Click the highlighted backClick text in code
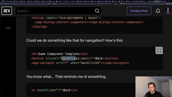Screen dimensions: 172x97 tap(69, 58)
